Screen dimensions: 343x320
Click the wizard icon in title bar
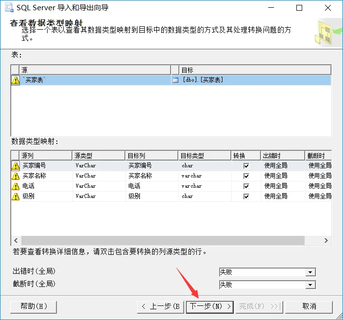(9, 7)
